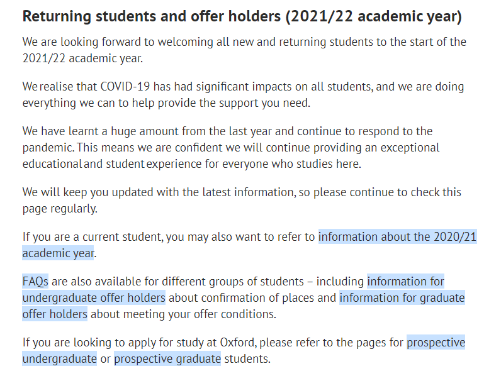Click 'If you are a current student' text
This screenshot has height=381, width=501.
[93, 237]
